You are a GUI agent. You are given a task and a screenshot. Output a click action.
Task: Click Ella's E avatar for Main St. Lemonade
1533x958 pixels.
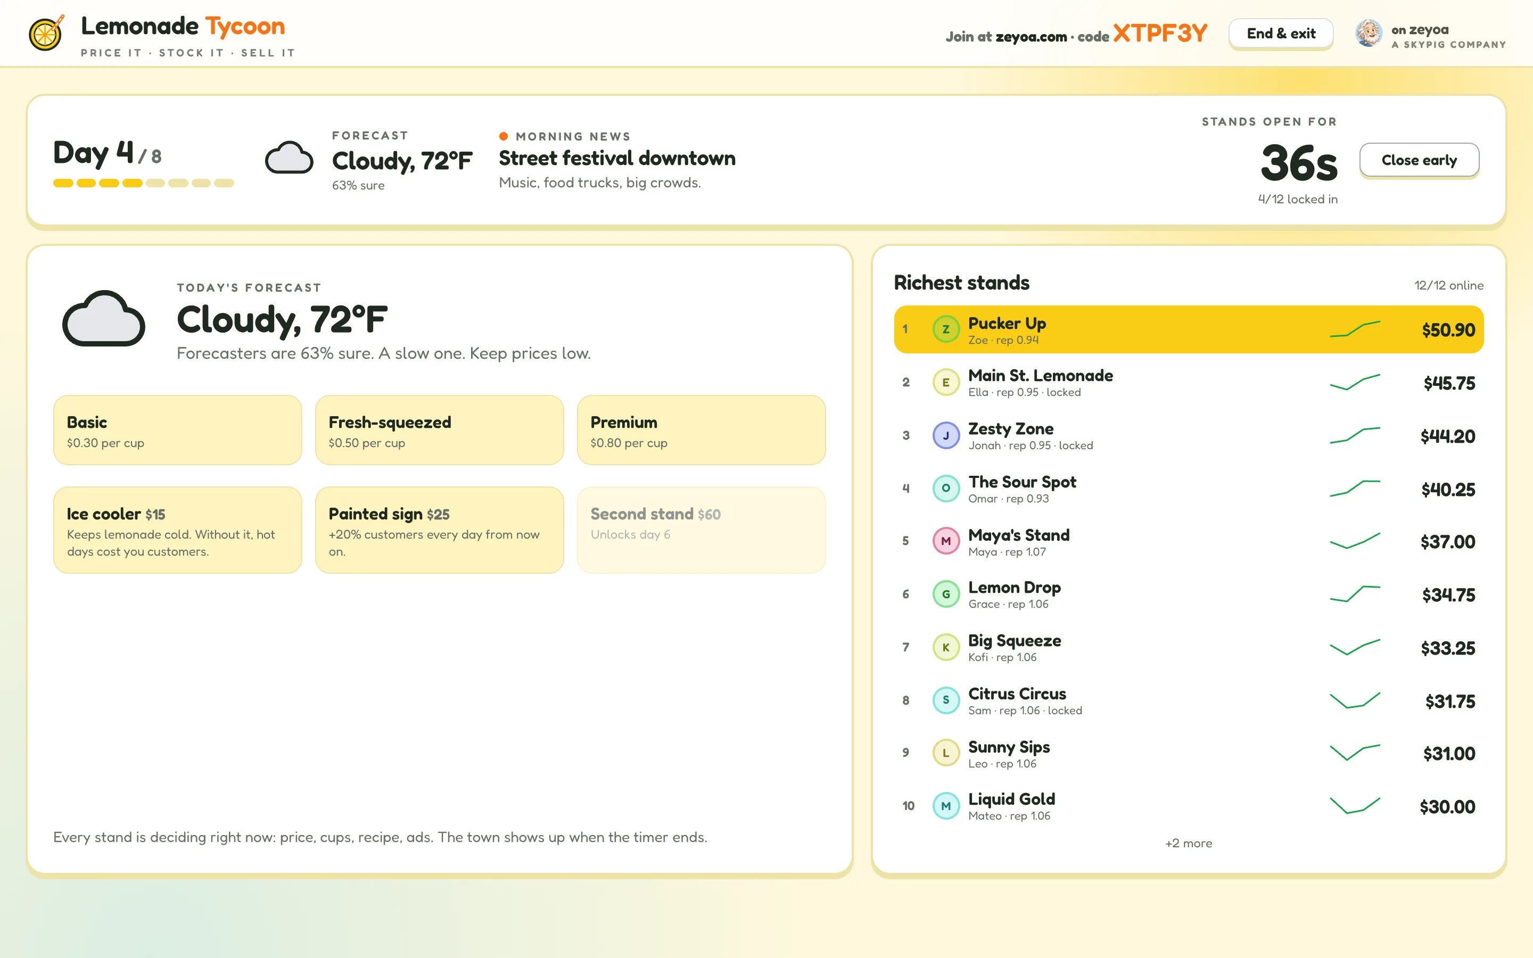tap(946, 383)
